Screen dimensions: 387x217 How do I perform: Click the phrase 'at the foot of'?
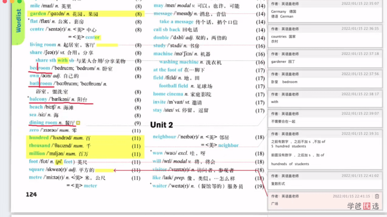(167, 70)
